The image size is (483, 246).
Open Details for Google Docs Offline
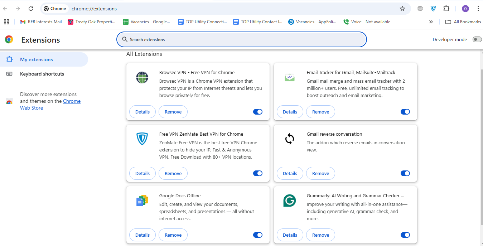coord(143,235)
